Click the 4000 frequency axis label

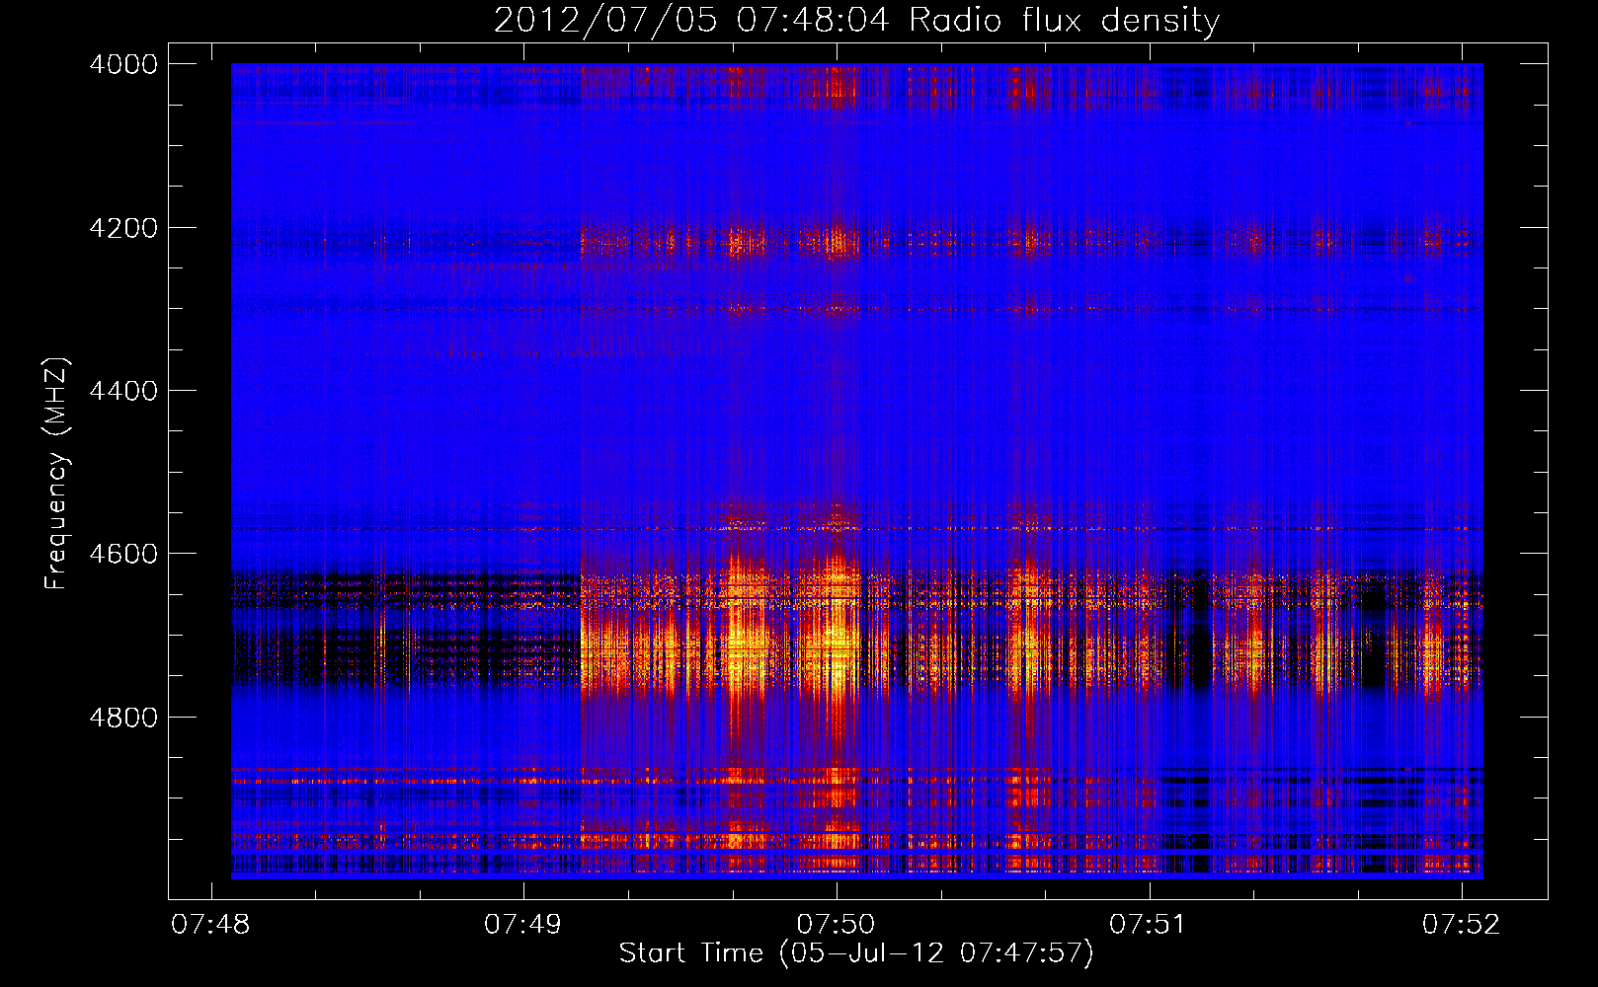tap(123, 64)
